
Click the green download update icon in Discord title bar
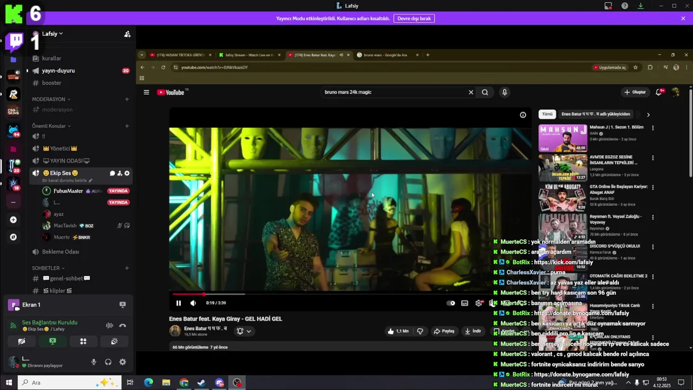point(640,6)
